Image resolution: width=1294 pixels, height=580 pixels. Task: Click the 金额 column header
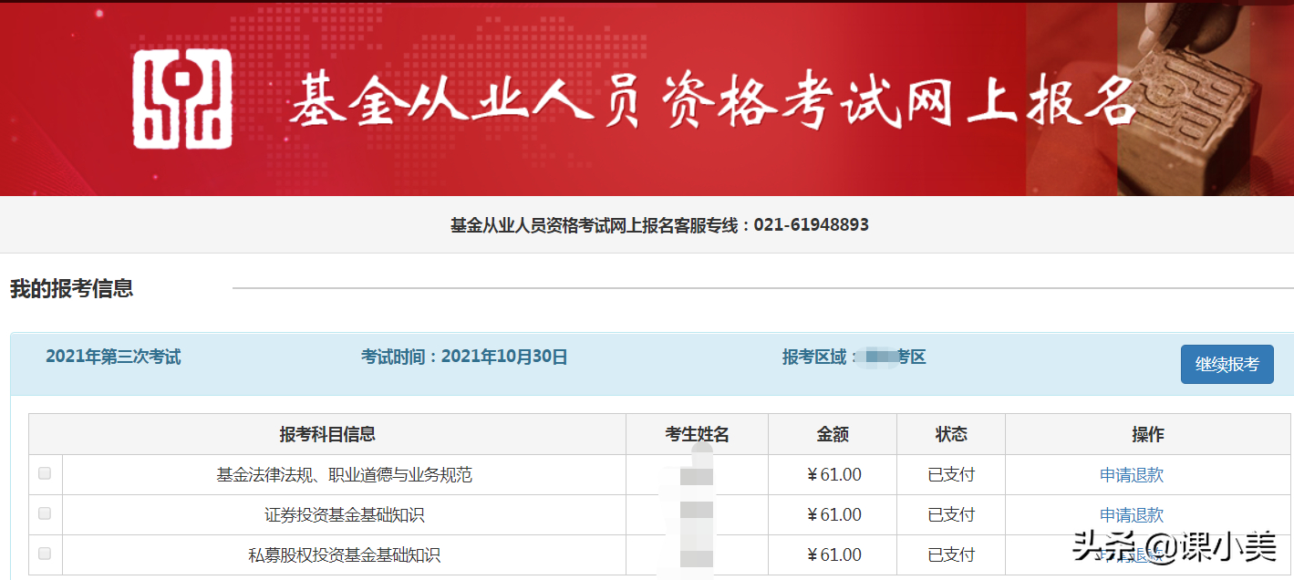pos(833,434)
